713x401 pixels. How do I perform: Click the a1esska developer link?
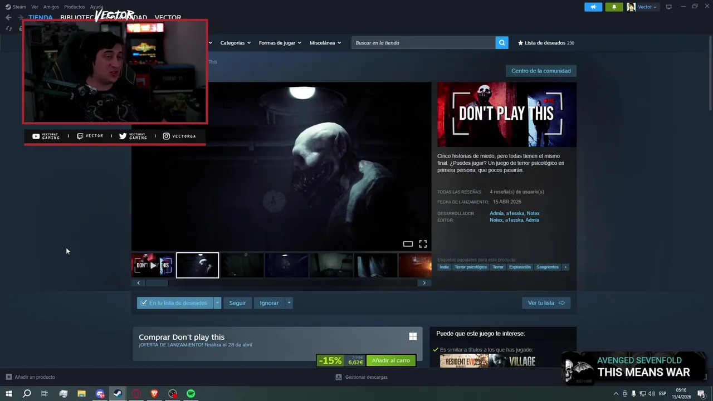pyautogui.click(x=515, y=213)
